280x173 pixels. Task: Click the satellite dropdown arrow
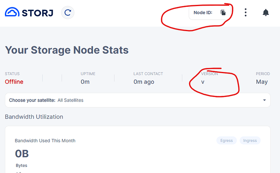click(x=265, y=100)
